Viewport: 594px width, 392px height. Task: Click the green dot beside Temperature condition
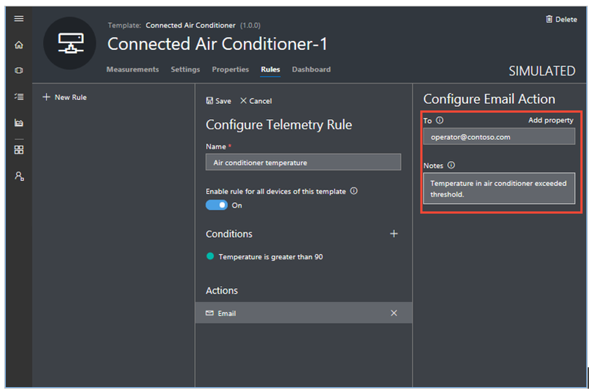click(210, 256)
